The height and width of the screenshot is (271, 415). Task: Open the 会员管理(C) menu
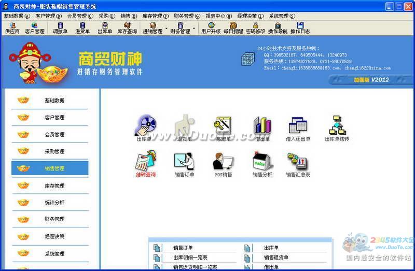click(80, 16)
